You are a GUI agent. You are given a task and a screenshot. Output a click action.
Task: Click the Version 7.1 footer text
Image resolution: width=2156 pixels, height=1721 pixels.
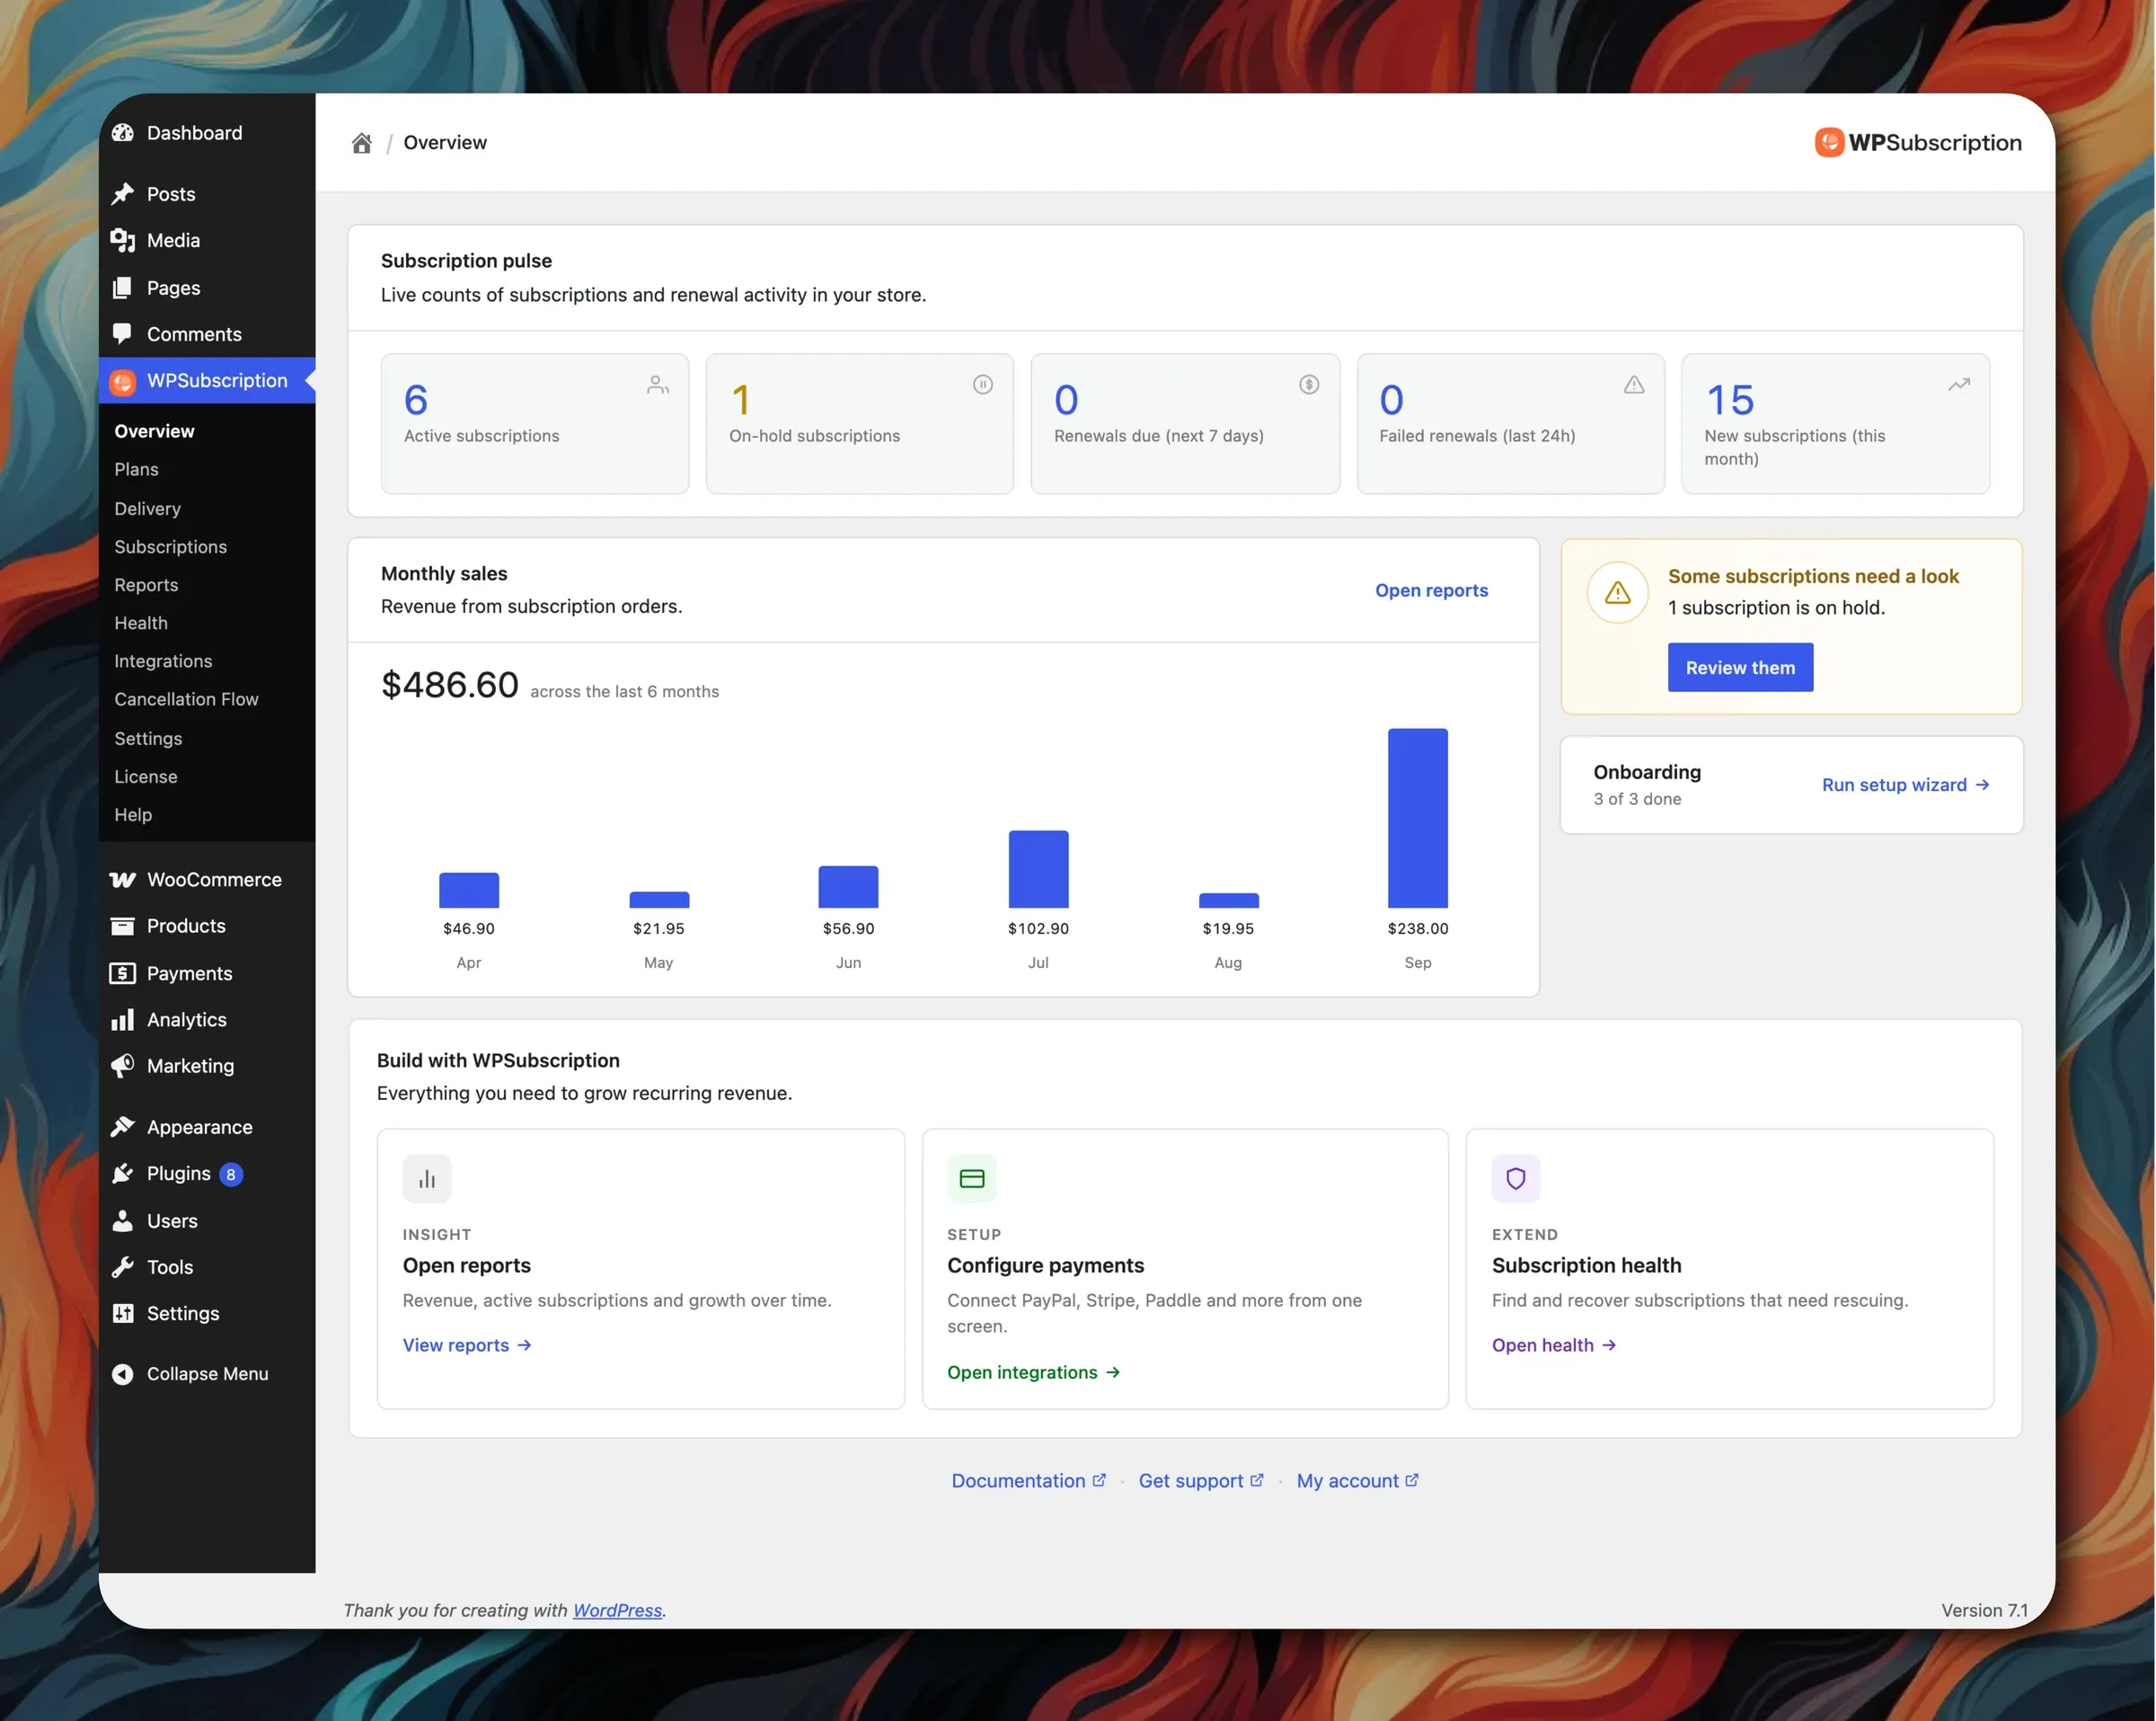(1984, 1610)
